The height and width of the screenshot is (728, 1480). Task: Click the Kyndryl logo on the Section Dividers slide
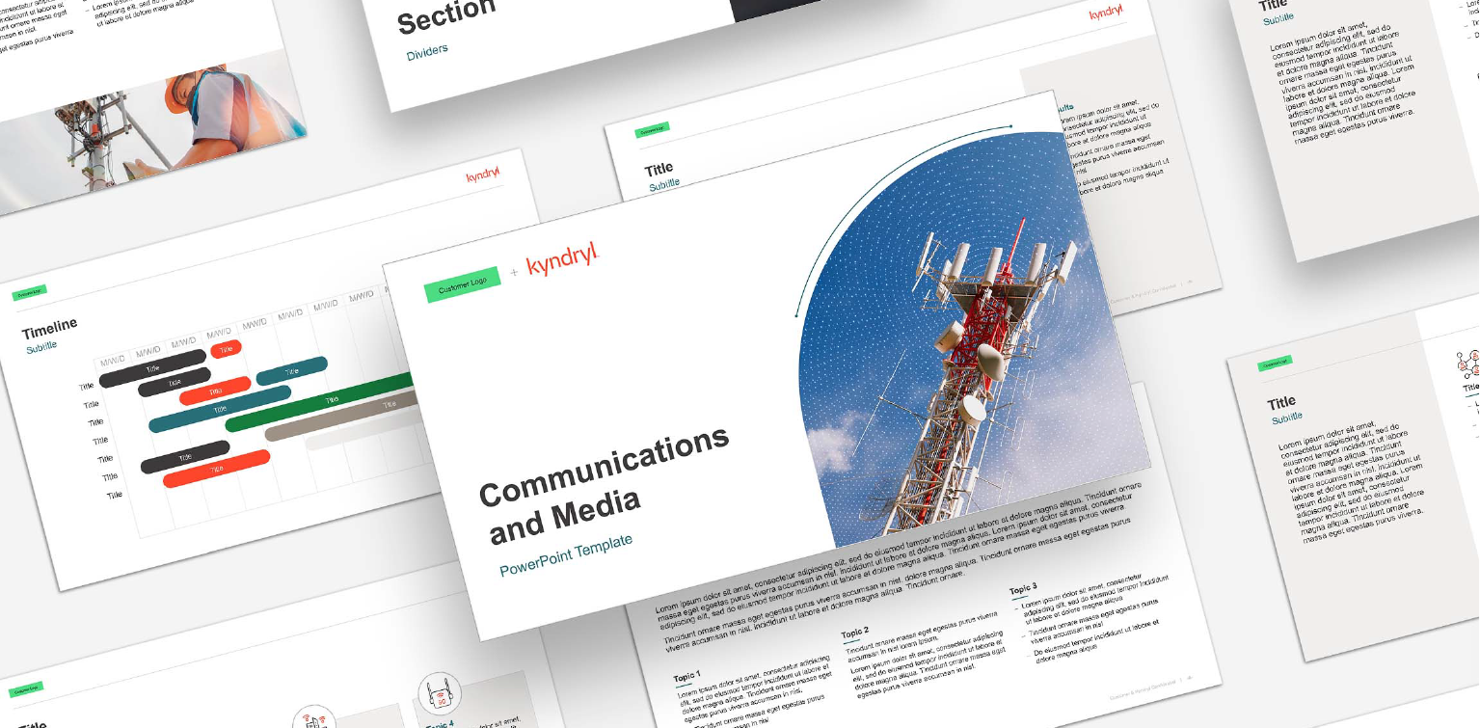point(1107,13)
